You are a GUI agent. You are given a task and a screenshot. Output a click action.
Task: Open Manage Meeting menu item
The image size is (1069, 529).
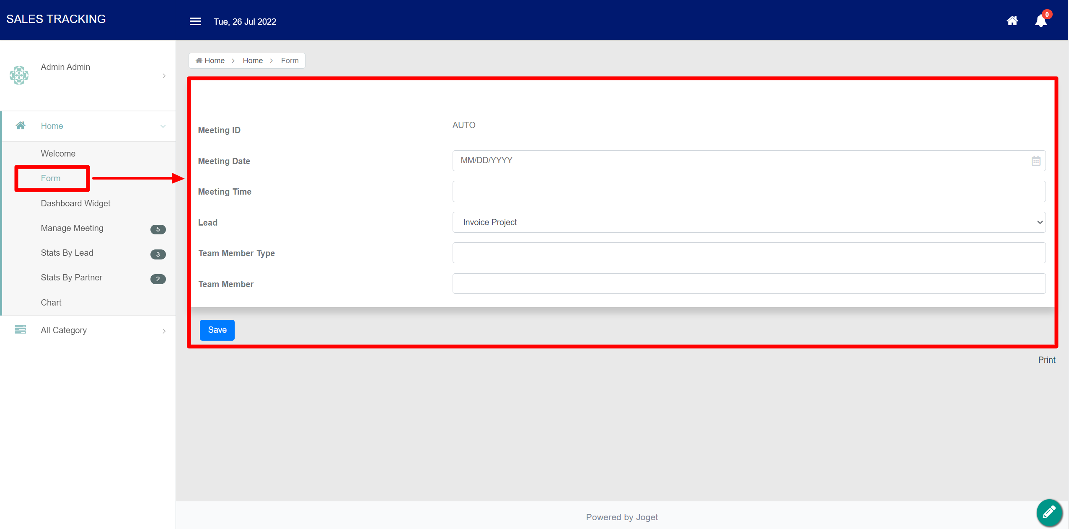coord(72,228)
